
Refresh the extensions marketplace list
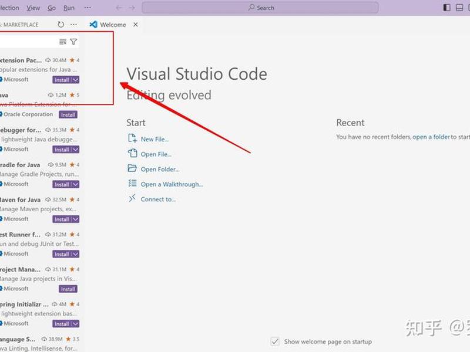[x=61, y=24]
